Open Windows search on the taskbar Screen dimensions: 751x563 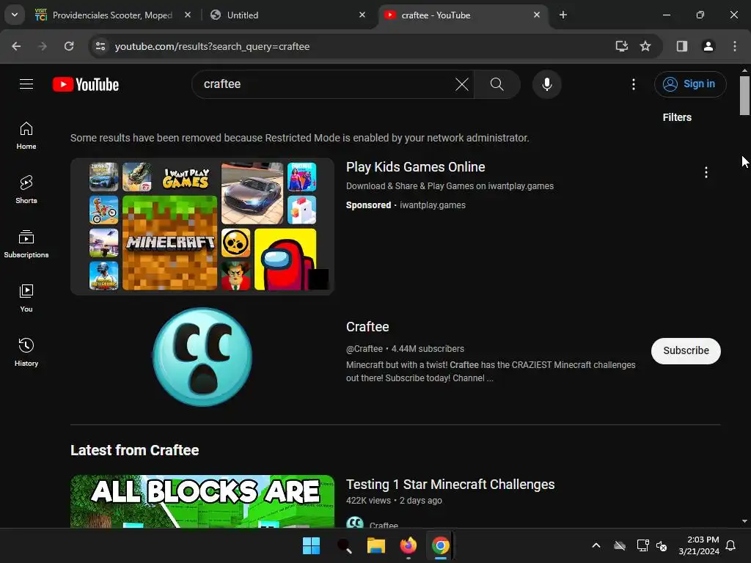point(344,545)
